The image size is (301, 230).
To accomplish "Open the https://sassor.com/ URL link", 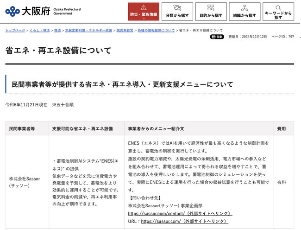I will click(184, 221).
